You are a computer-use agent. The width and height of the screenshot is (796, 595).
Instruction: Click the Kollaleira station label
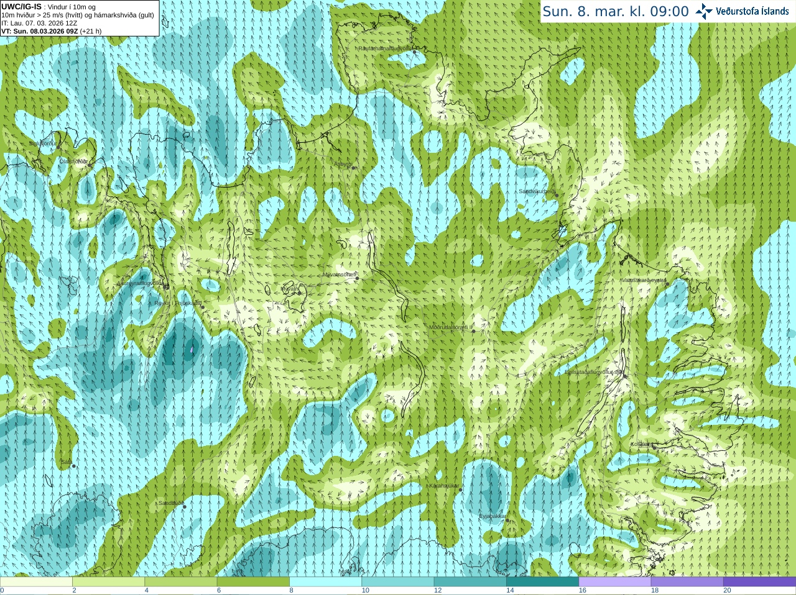tap(642, 444)
